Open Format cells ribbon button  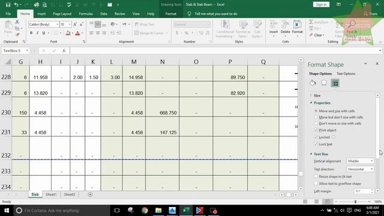pos(298,29)
